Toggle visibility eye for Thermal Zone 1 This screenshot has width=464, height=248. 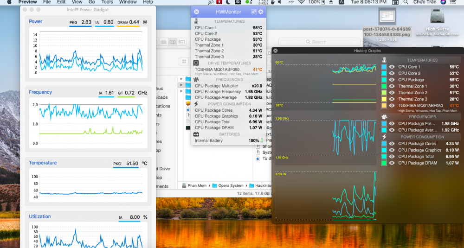[392, 86]
